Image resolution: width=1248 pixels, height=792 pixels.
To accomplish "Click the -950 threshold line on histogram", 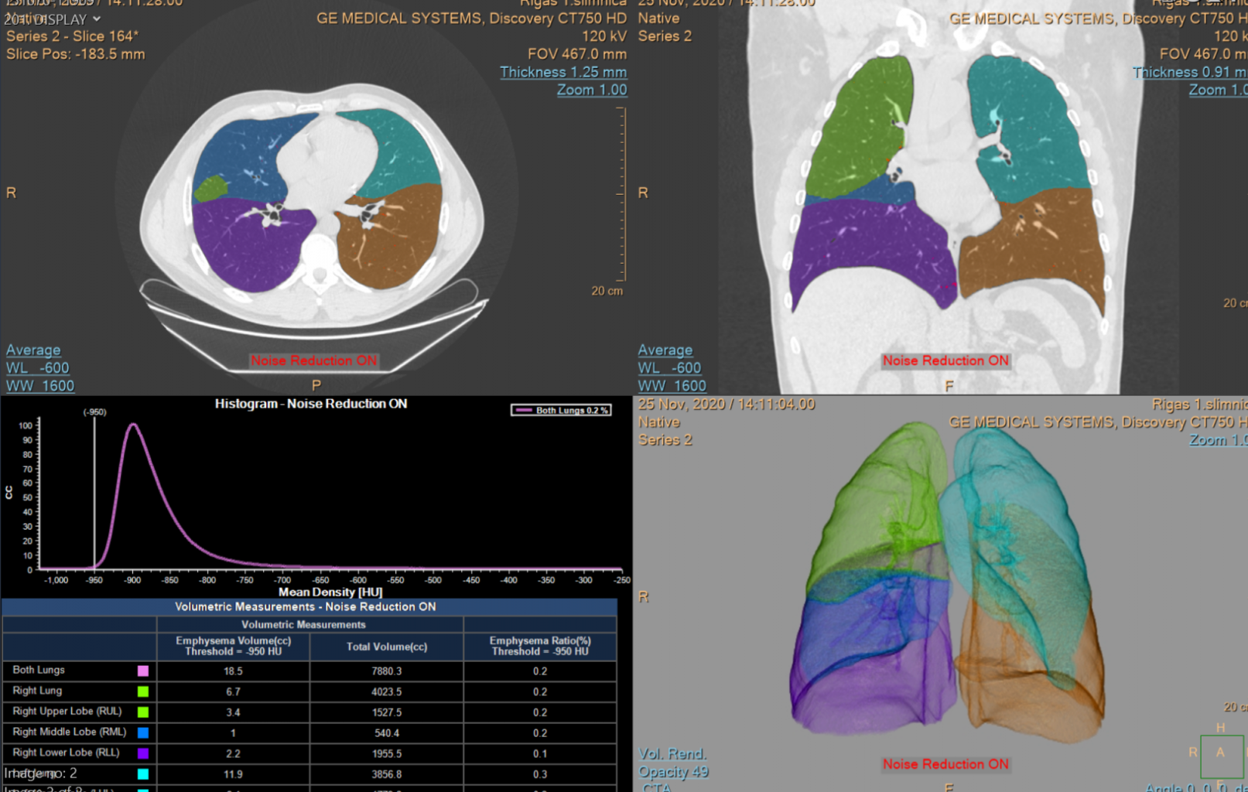I will tap(95, 495).
